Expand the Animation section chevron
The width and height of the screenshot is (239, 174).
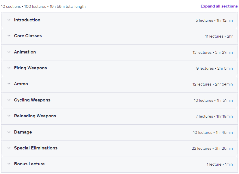pos(9,52)
